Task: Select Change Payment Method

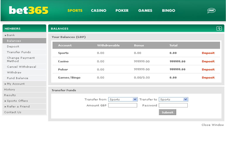Action: tap(24, 59)
